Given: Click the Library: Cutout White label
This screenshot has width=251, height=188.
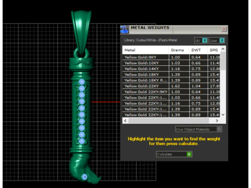Looking at the screenshot, I should coord(151,40).
